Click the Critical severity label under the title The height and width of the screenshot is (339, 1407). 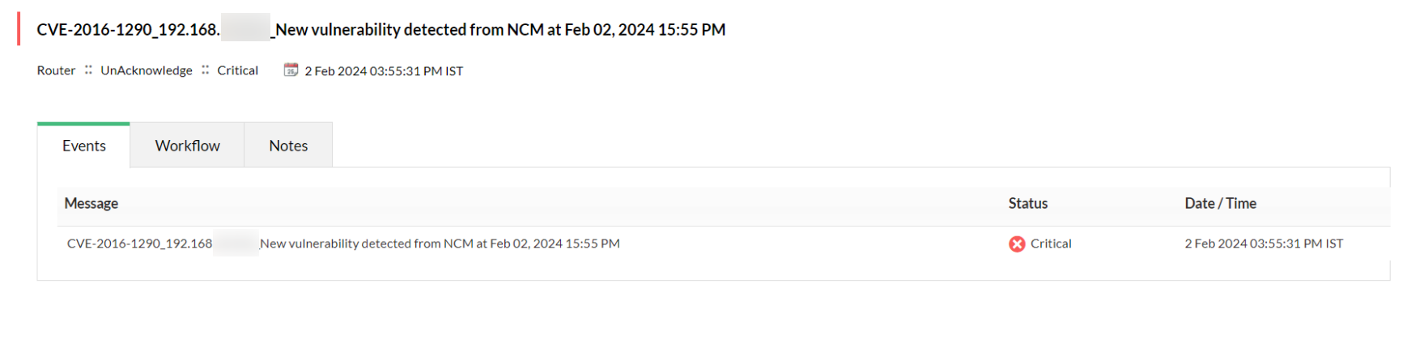click(237, 70)
